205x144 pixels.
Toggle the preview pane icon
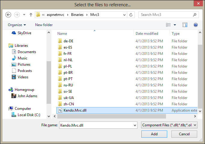tap(185, 25)
